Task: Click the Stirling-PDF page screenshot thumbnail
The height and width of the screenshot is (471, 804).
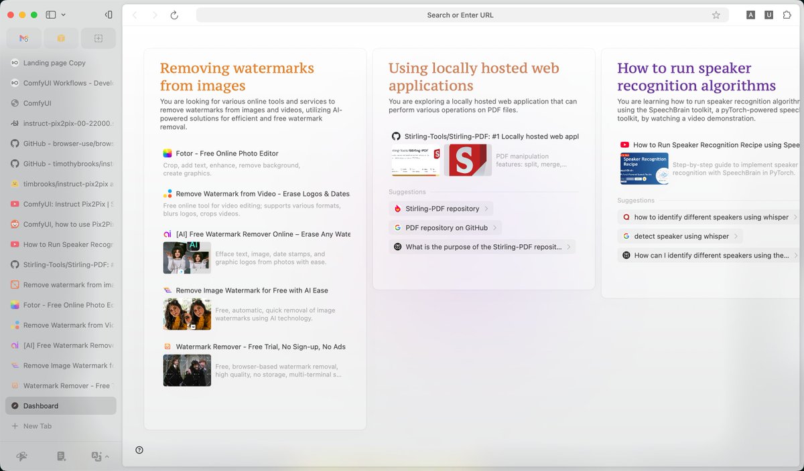Action: pyautogui.click(x=415, y=160)
